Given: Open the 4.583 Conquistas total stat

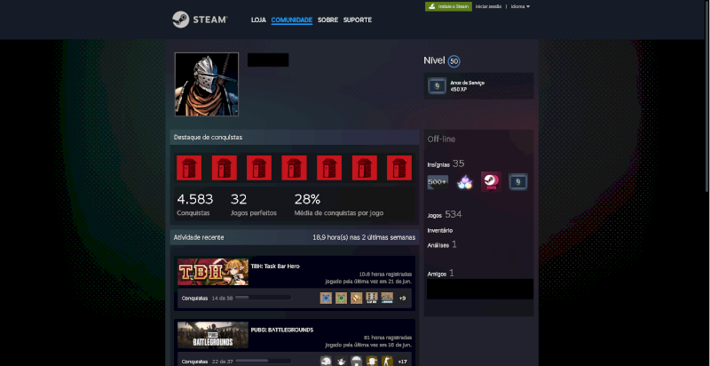Looking at the screenshot, I should point(194,204).
